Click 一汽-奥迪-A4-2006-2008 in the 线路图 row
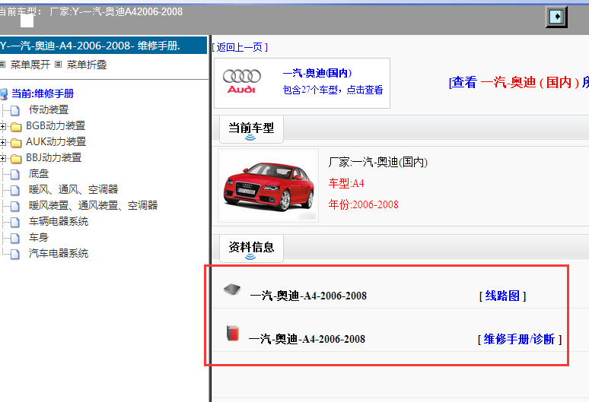The width and height of the screenshot is (589, 402). (308, 296)
